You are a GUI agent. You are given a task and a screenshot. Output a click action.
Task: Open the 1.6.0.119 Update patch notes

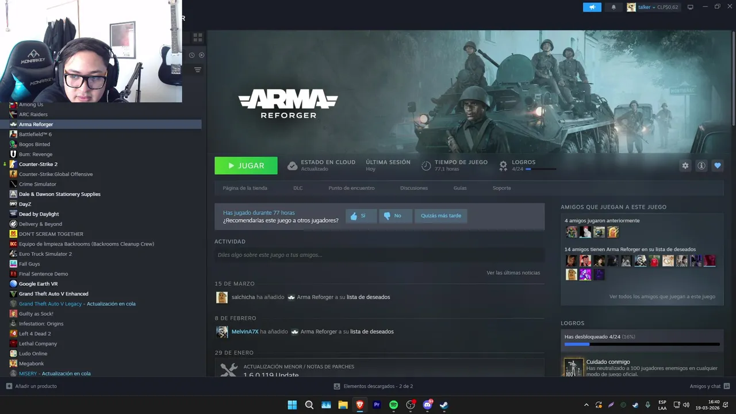coord(270,375)
